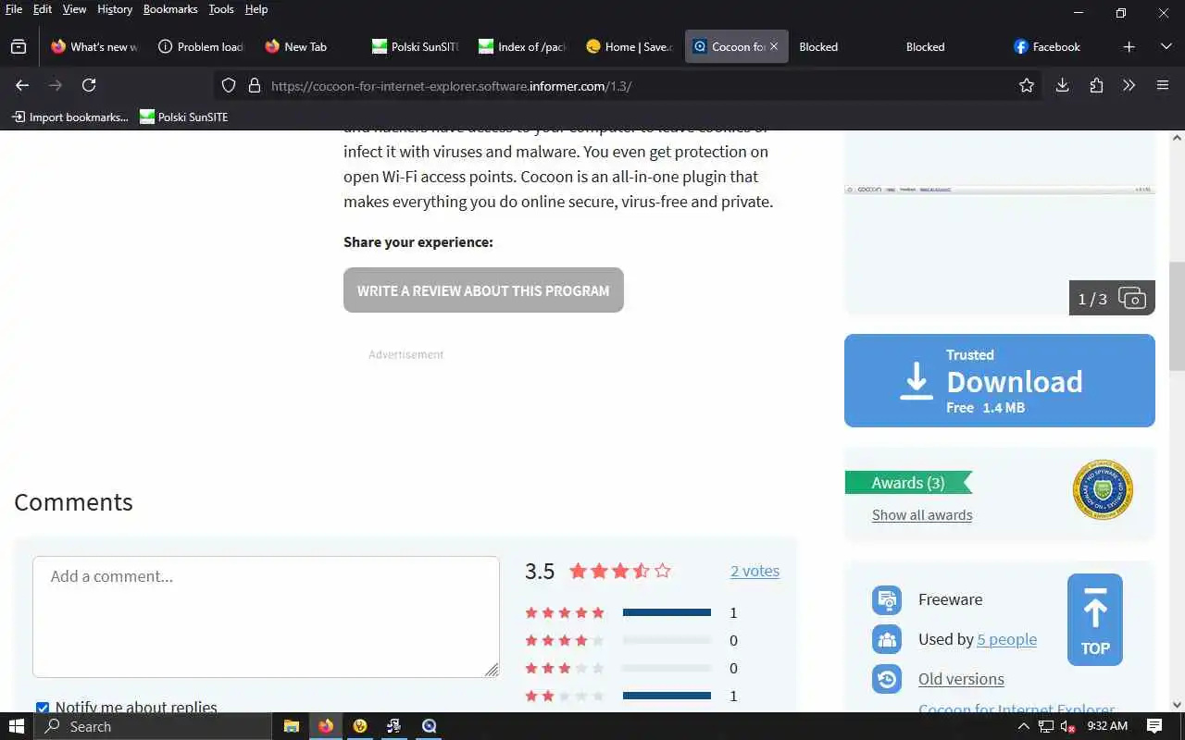Click Write a review about this program
The width and height of the screenshot is (1185, 740).
click(x=483, y=290)
